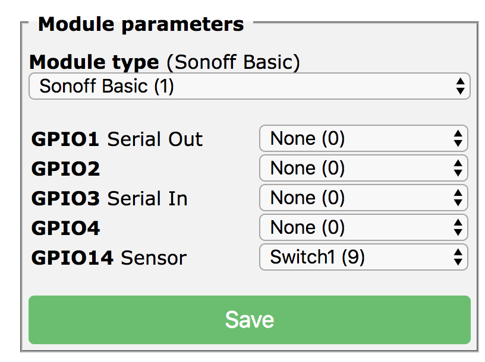This screenshot has height=362, width=485.
Task: Click the GPIO1 dropdown arrow icon
Action: (458, 138)
